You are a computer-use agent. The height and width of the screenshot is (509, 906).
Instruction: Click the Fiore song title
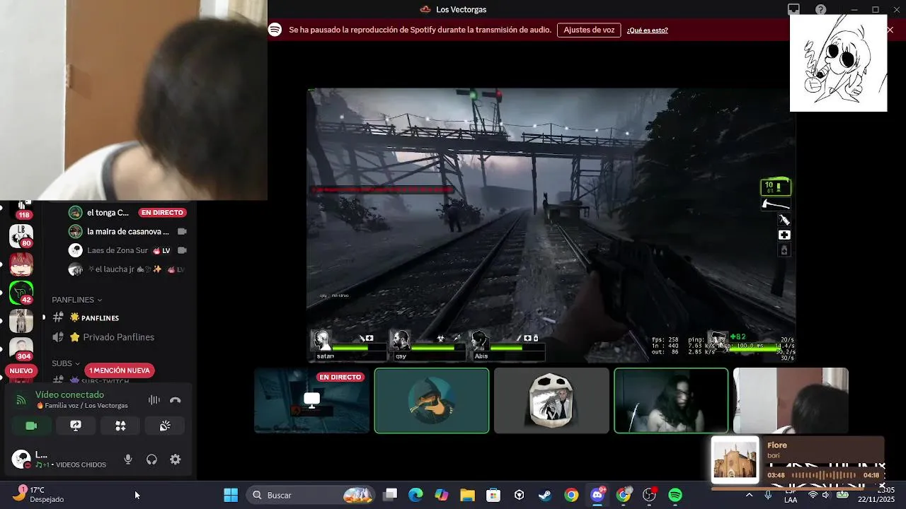[777, 445]
